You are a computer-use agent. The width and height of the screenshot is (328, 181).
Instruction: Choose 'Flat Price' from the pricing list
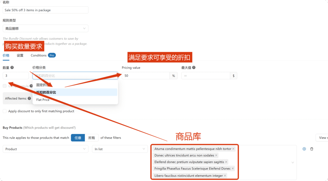pyautogui.click(x=43, y=100)
